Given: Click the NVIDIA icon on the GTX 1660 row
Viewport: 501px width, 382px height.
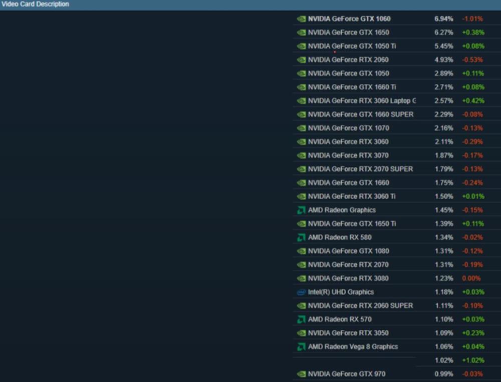Looking at the screenshot, I should click(301, 182).
